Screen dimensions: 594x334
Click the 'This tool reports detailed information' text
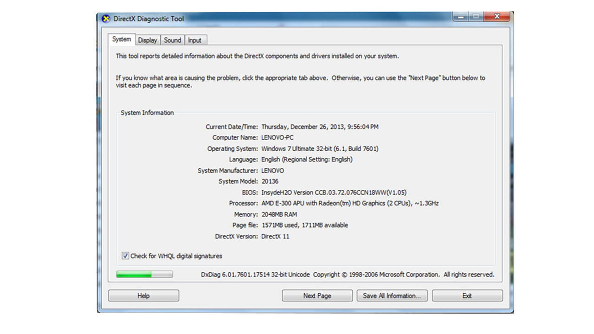[x=257, y=56]
